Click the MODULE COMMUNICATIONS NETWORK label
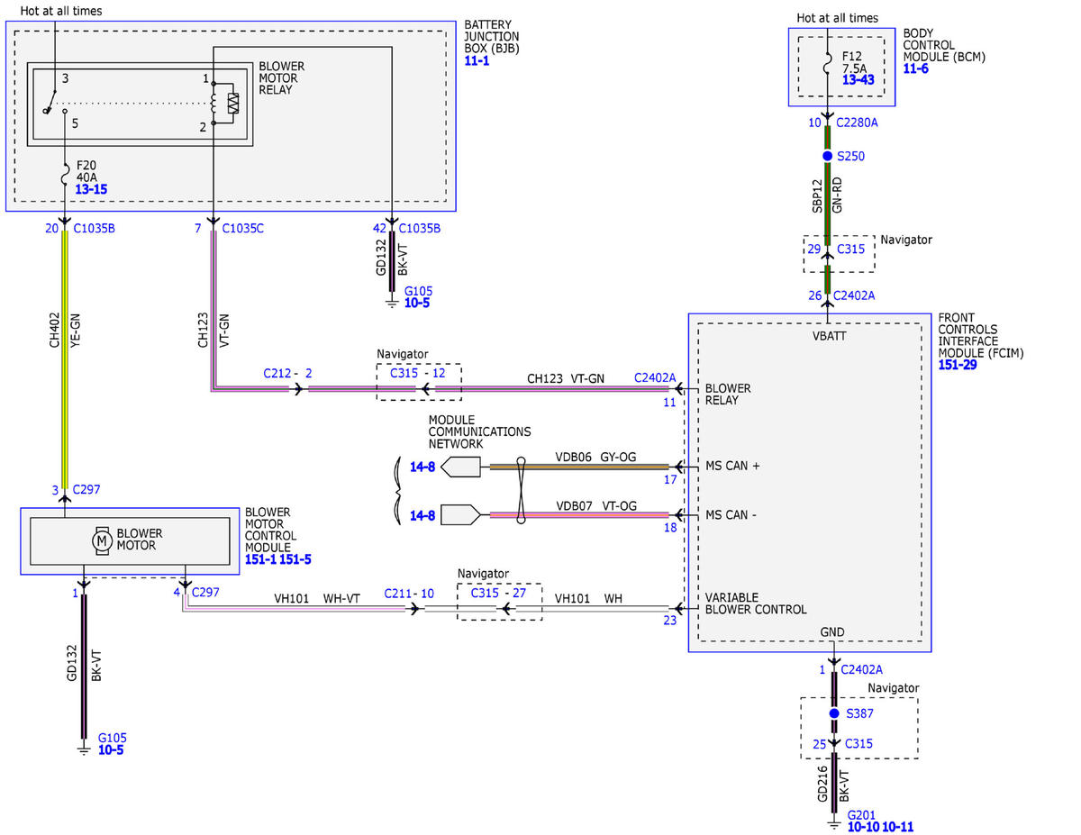The image size is (1081, 835). [479, 432]
